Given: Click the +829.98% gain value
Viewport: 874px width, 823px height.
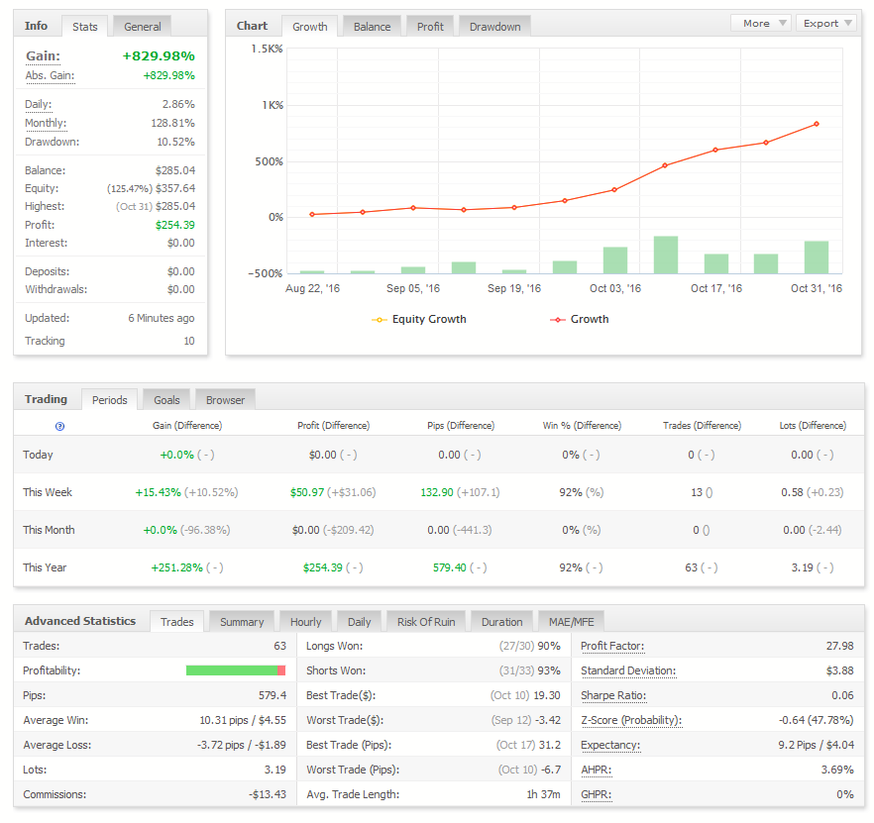Looking at the screenshot, I should pyautogui.click(x=159, y=55).
